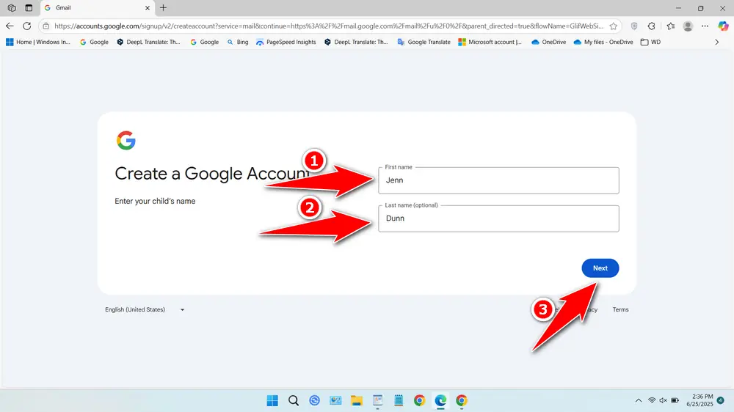Open the first DeepL Translate bookmark

click(148, 42)
